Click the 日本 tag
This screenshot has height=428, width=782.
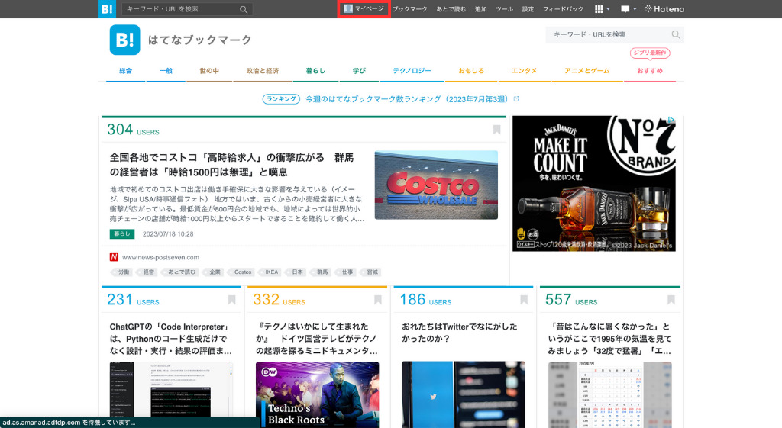[x=297, y=272]
